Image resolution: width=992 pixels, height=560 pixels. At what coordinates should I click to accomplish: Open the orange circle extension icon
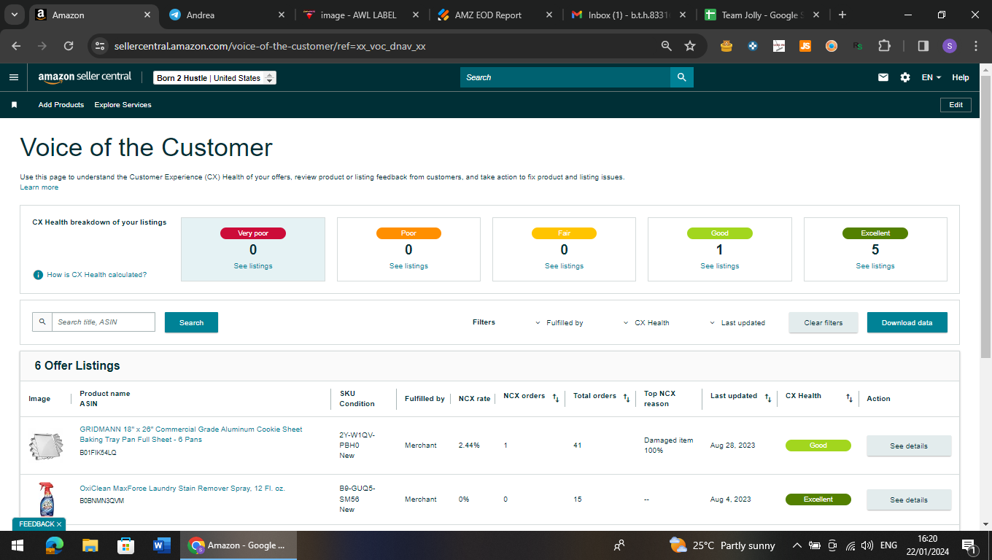pyautogui.click(x=832, y=46)
